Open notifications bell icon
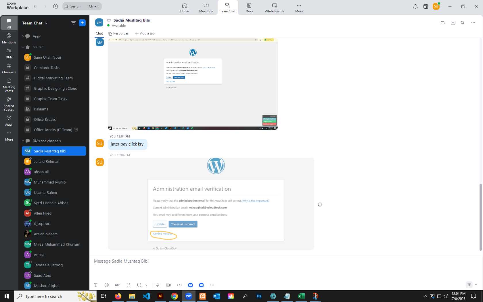This screenshot has height=302, width=483. point(415,6)
